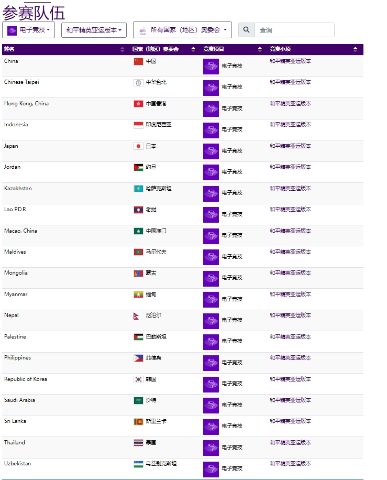This screenshot has width=387, height=480.
Task: Click the Thailand flag icon
Action: point(138,443)
